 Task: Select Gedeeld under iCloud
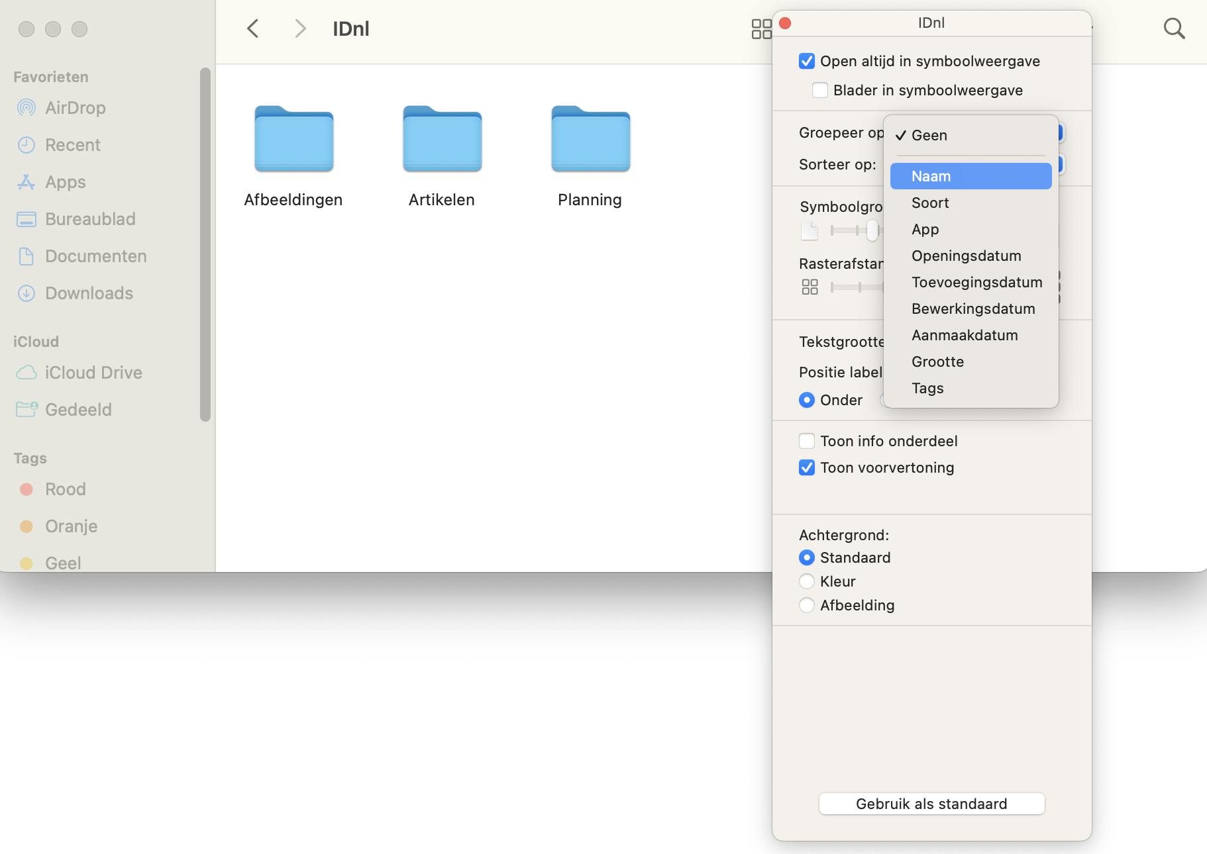pos(78,409)
